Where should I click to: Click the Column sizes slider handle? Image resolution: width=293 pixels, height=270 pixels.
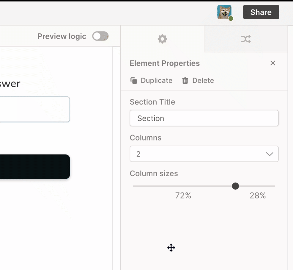(235, 186)
